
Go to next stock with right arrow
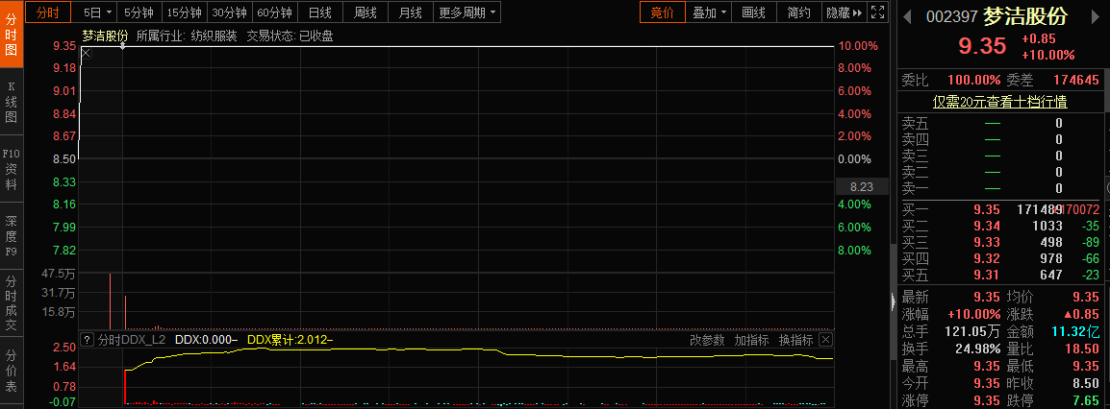pos(1097,17)
